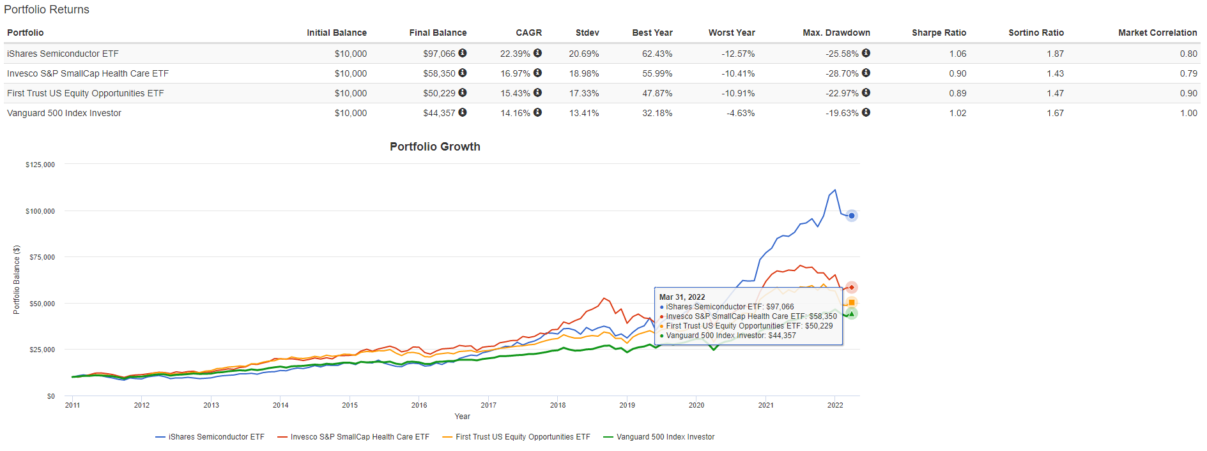1207x451 pixels.
Task: Select orange square marker on First Trust line
Action: pos(851,302)
